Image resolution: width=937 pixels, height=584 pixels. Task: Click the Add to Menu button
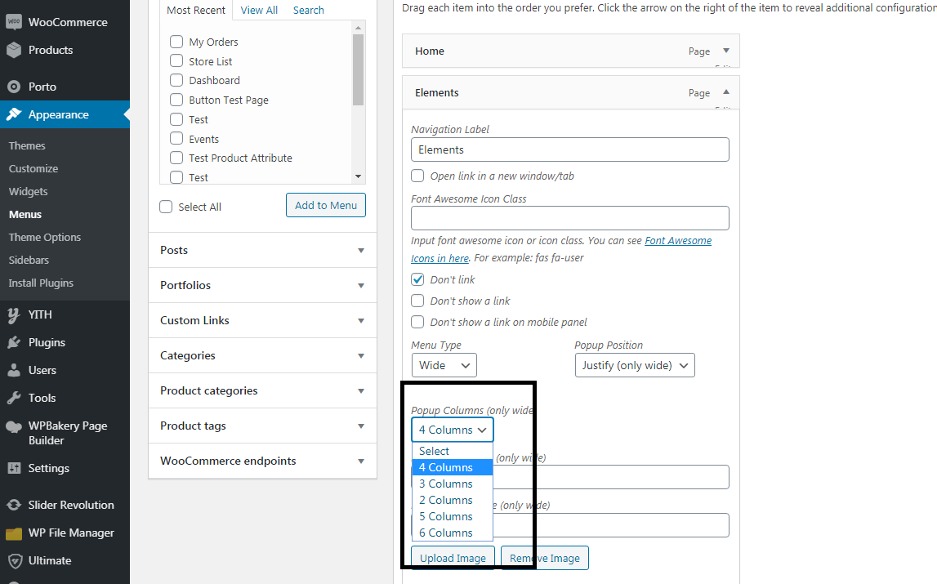[x=326, y=205]
